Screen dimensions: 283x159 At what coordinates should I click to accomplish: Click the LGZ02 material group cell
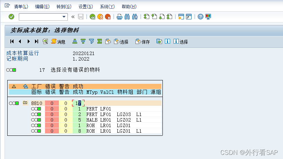[124, 120]
